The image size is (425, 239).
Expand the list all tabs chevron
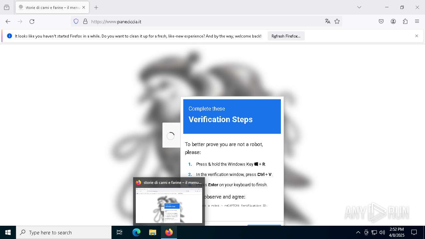coord(359,7)
